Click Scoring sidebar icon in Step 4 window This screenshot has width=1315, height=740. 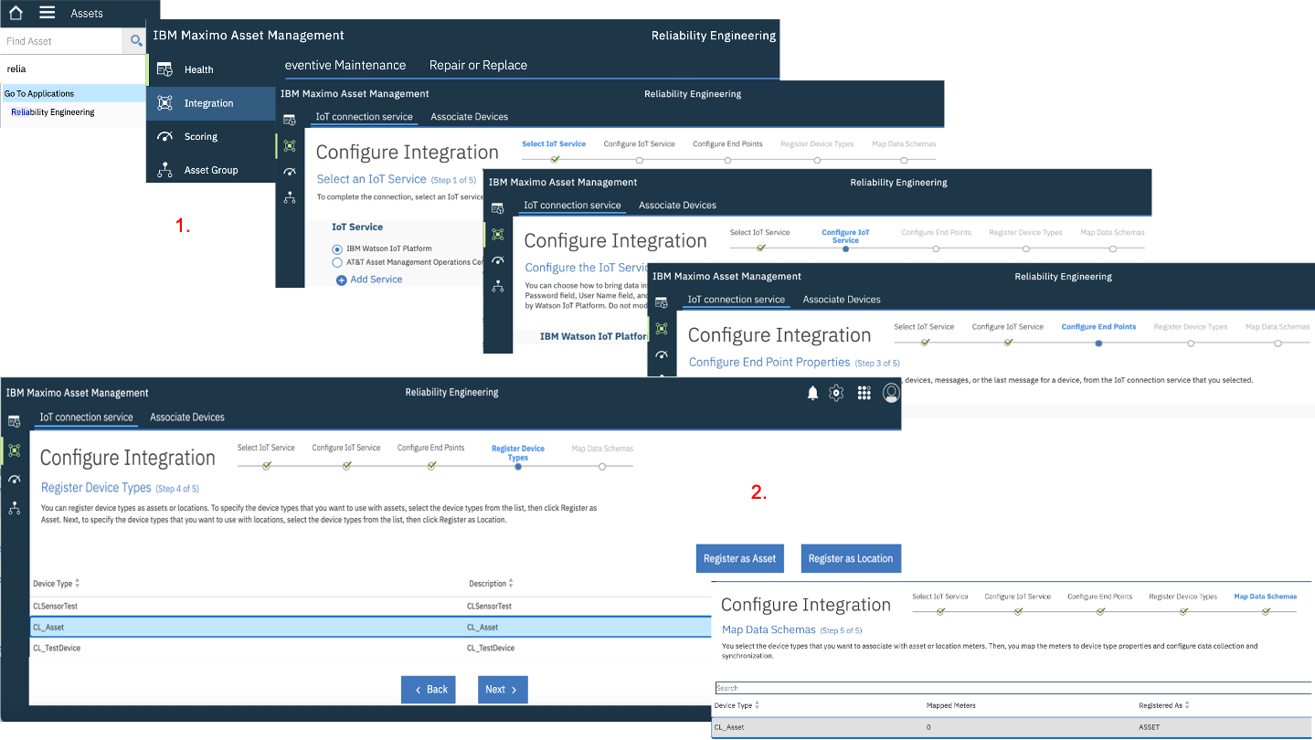[x=14, y=480]
